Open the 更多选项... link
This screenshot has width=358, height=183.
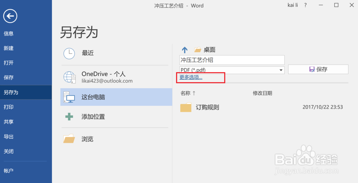click(x=191, y=77)
